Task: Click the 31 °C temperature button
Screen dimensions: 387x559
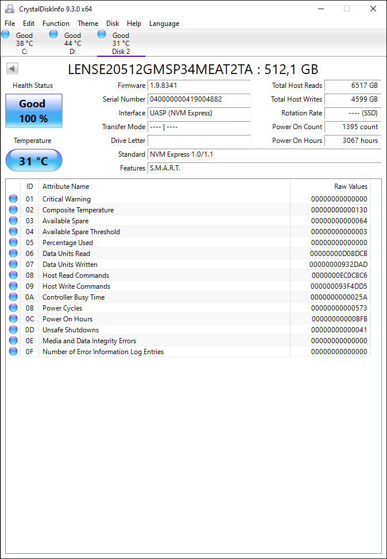Action: click(34, 161)
